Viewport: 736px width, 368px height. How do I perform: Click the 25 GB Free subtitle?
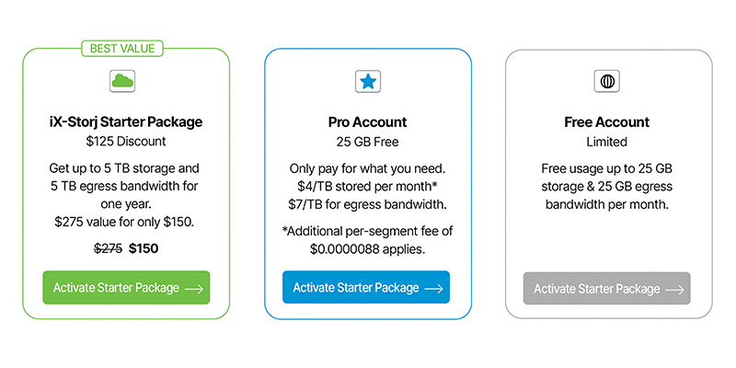click(367, 142)
